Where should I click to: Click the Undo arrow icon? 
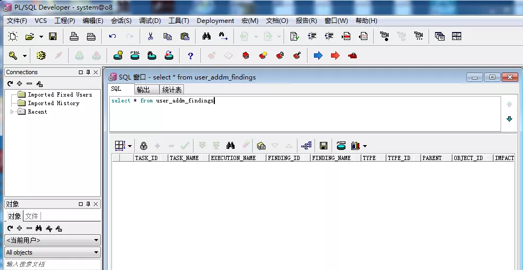(112, 36)
